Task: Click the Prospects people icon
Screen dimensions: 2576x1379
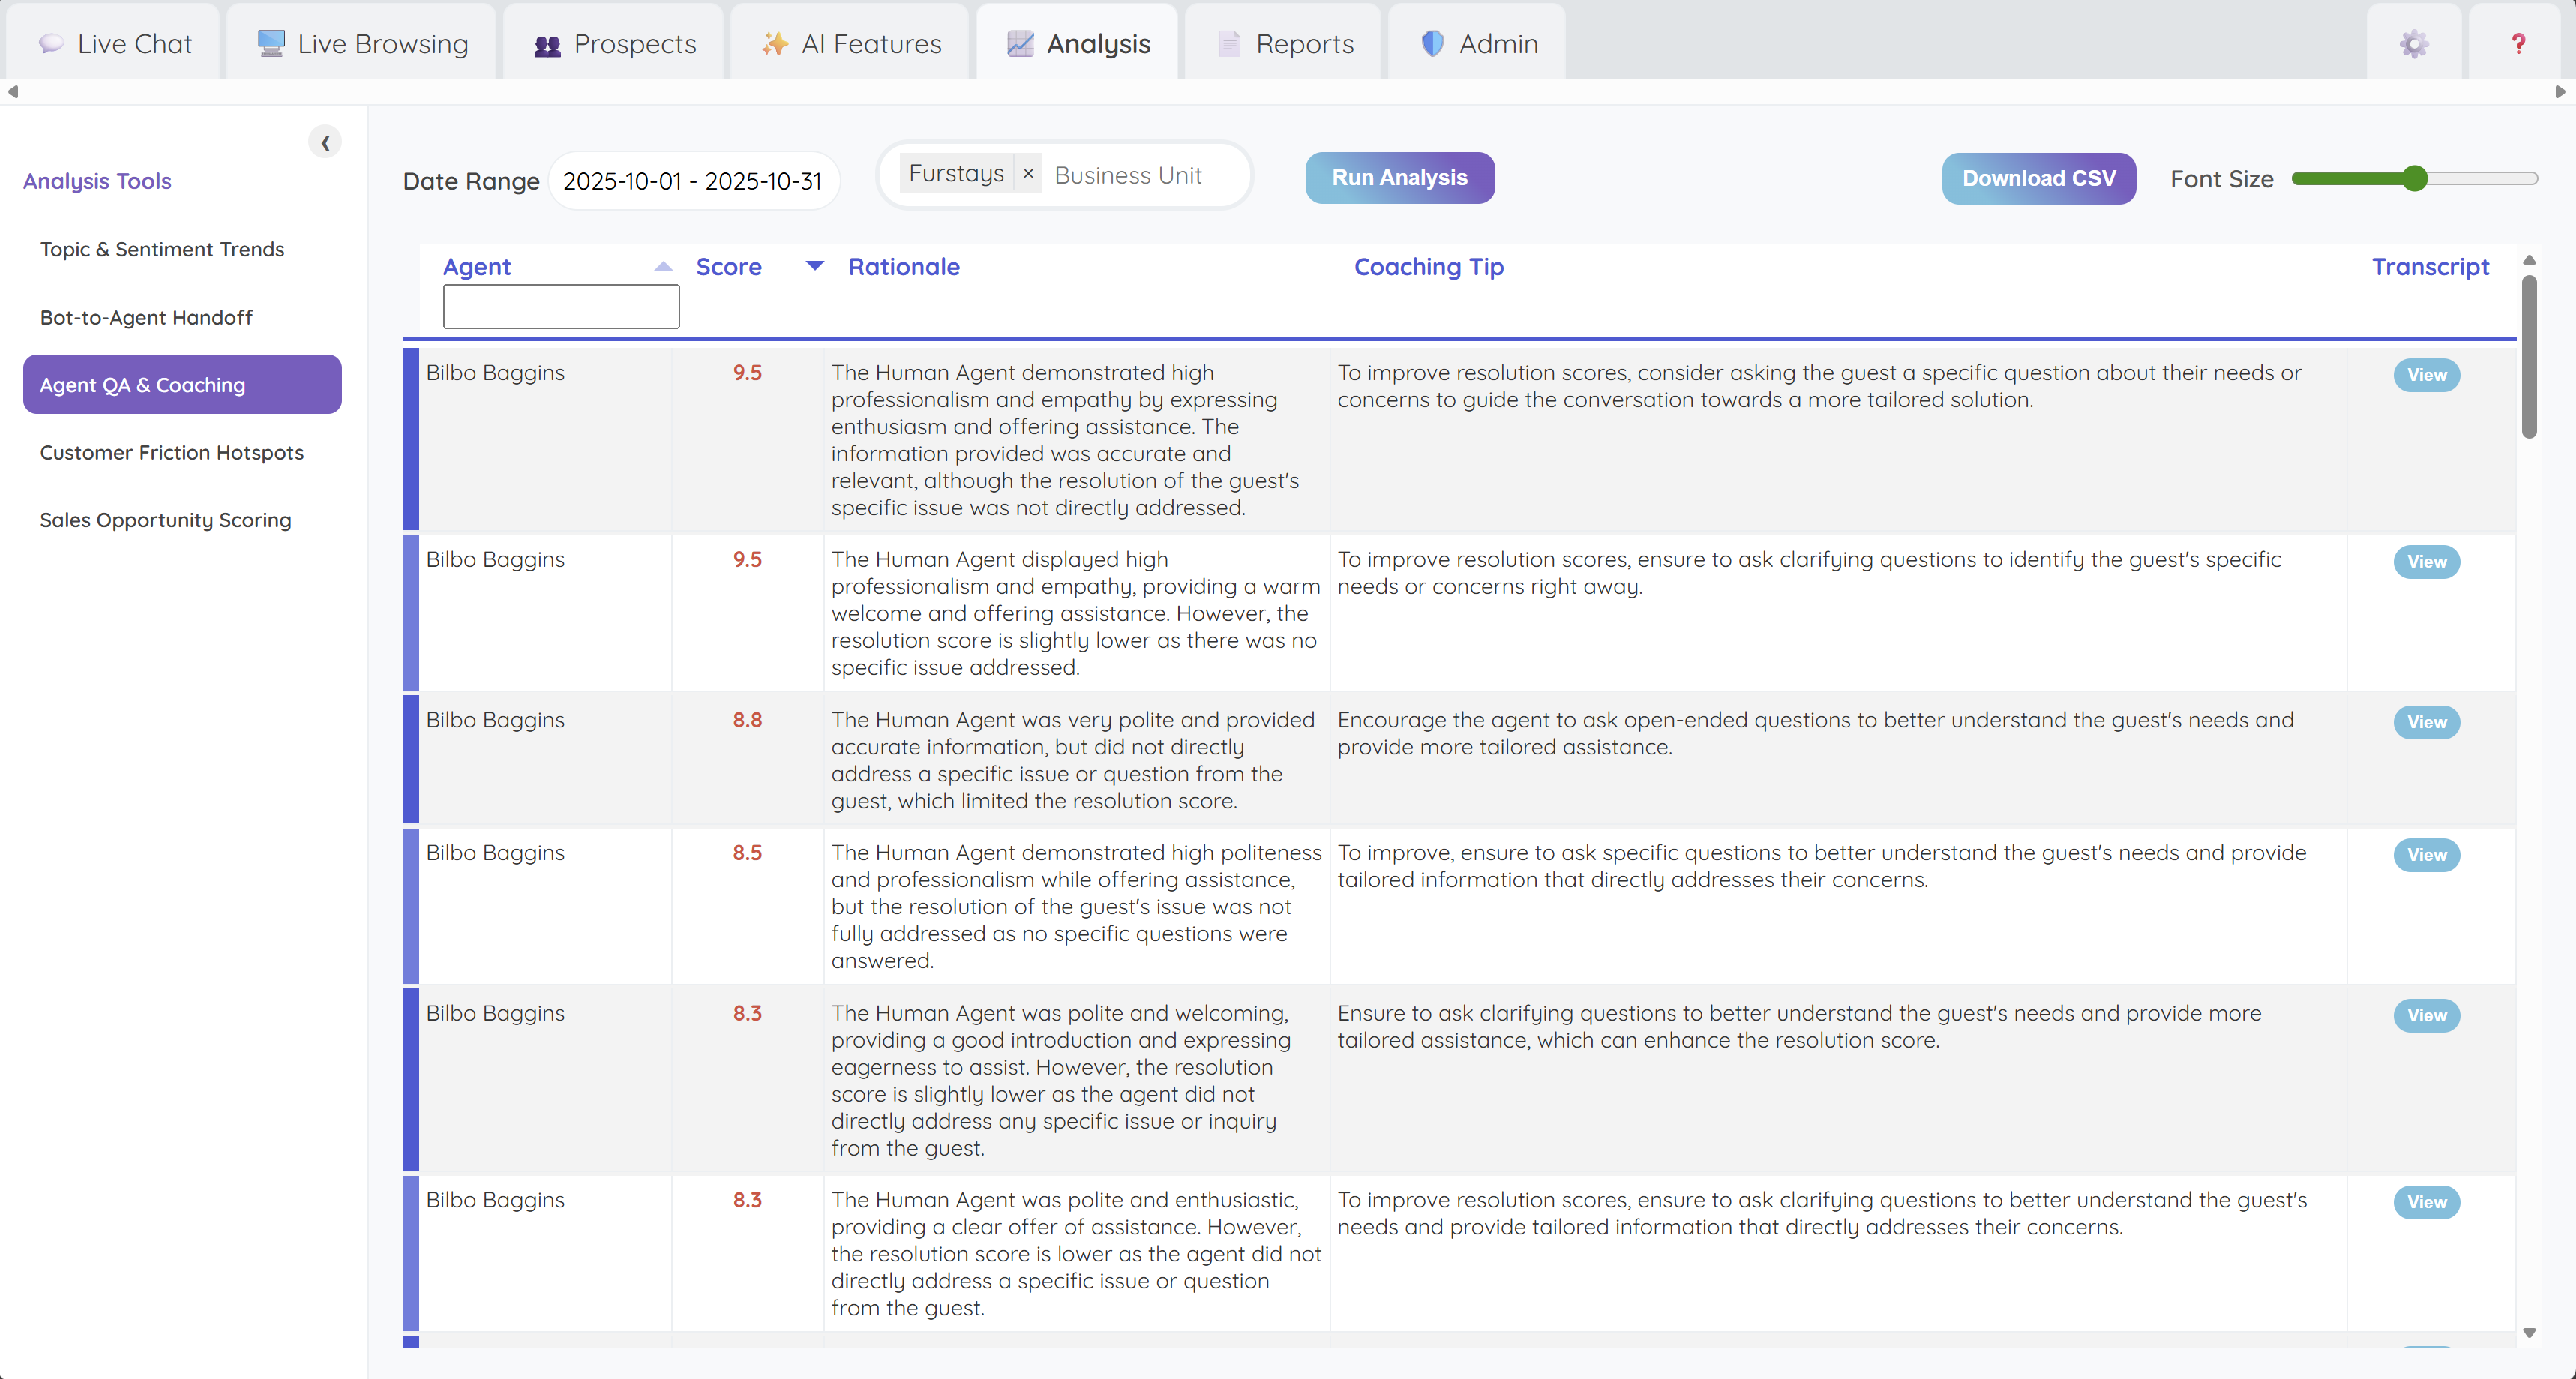Action: pos(547,45)
